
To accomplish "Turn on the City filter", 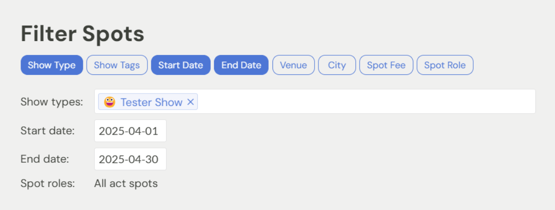I will coord(337,65).
